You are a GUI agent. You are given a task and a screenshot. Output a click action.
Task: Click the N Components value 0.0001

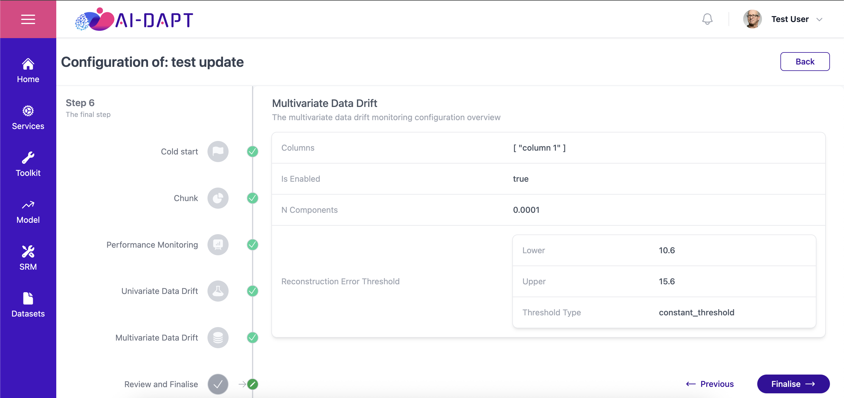tap(526, 210)
